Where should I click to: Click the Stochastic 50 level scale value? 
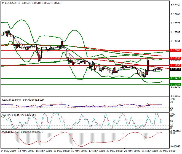point(172,121)
